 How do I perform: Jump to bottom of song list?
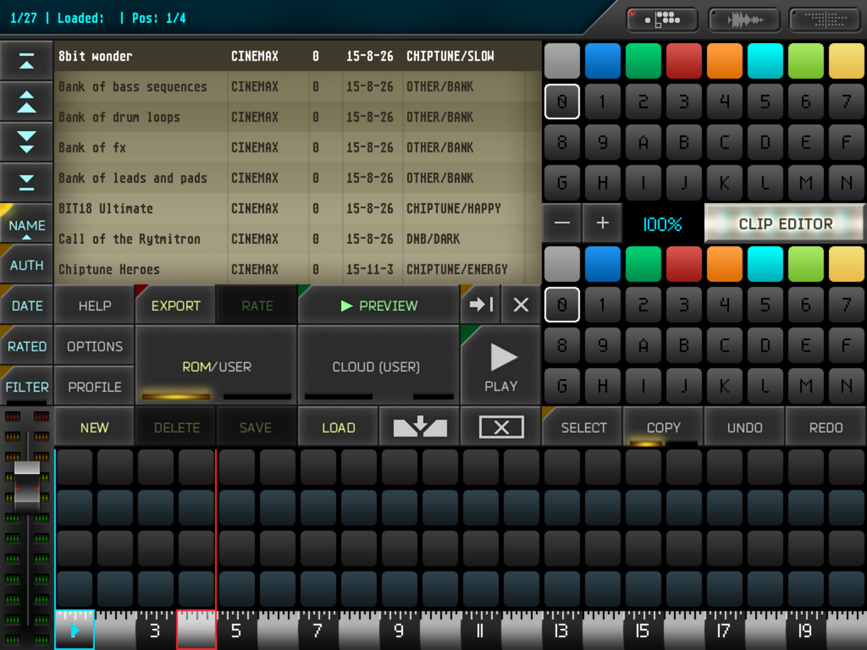pyautogui.click(x=26, y=182)
